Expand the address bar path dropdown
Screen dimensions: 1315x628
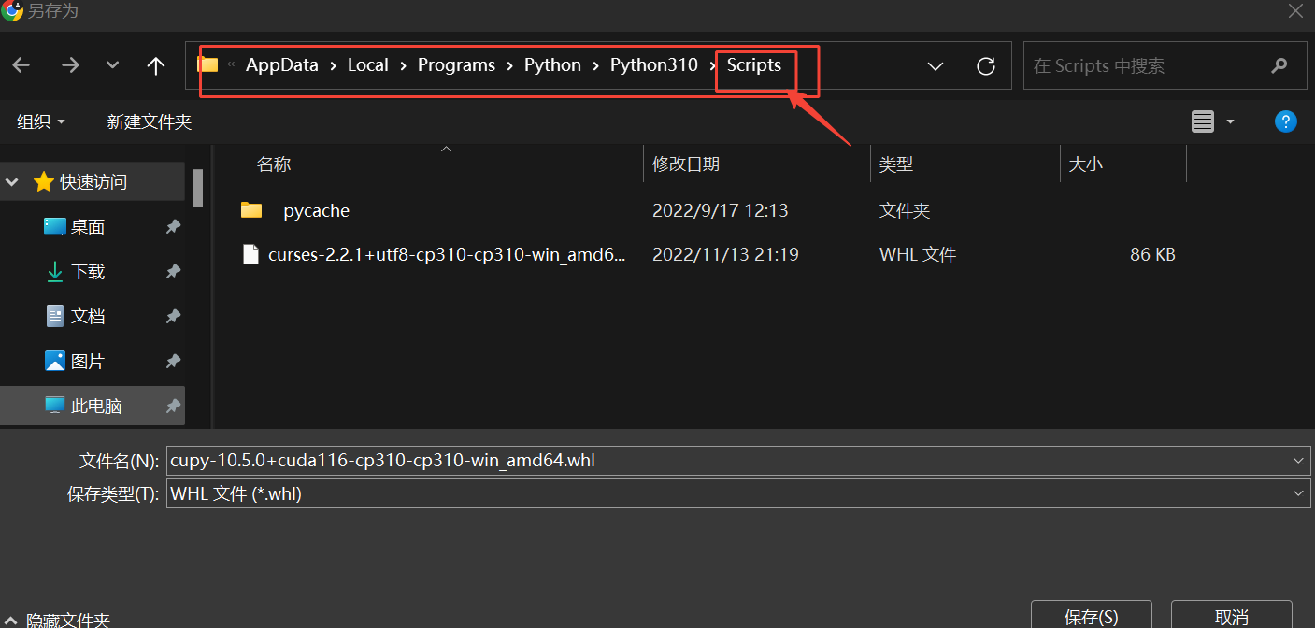(935, 65)
